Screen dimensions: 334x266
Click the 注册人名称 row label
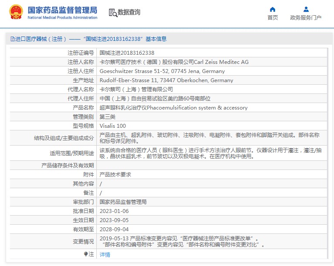81,62
